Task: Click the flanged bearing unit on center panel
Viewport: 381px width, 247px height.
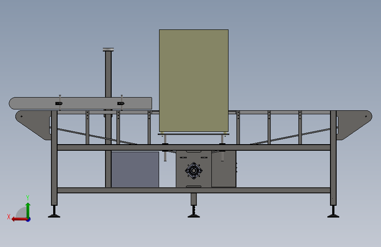Action: pos(194,171)
